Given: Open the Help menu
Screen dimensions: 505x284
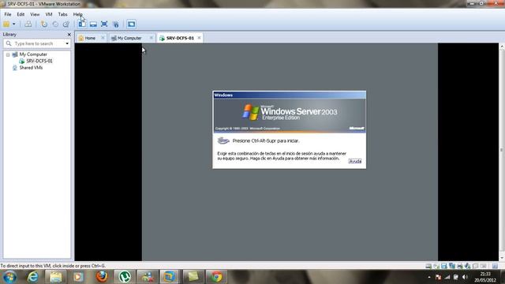Looking at the screenshot, I should tap(77, 14).
